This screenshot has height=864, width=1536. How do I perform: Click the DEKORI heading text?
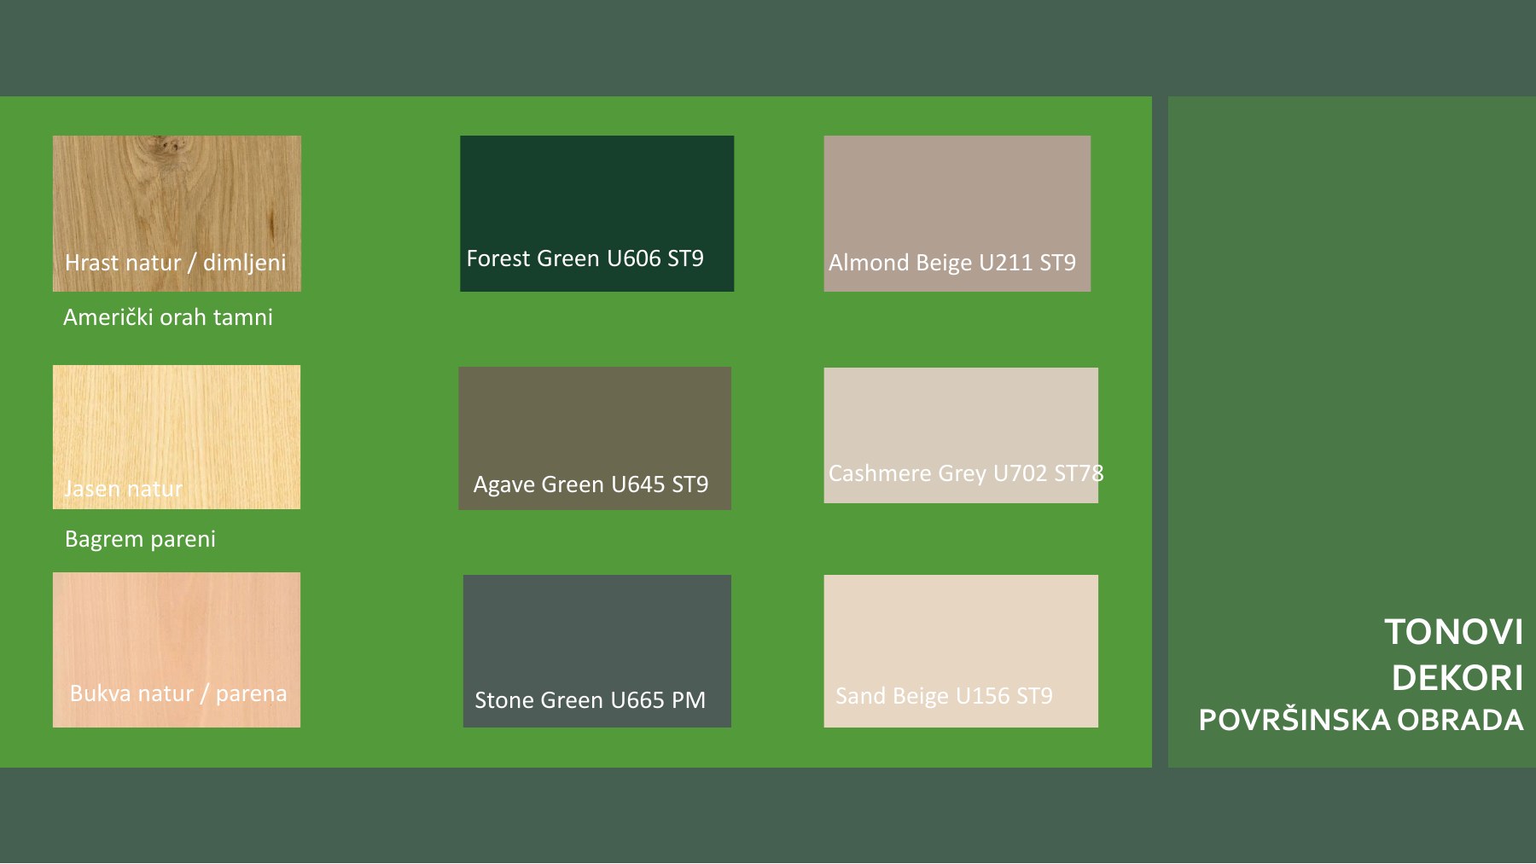point(1457,678)
